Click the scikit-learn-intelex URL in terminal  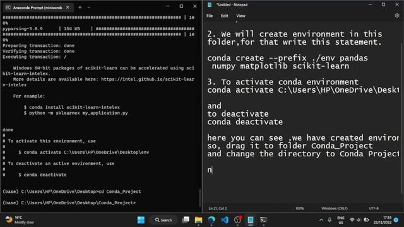pos(148,79)
